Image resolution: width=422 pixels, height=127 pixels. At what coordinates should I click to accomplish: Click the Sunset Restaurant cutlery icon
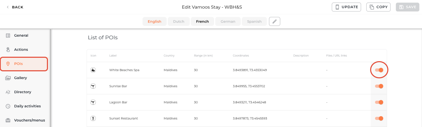[x=93, y=118]
